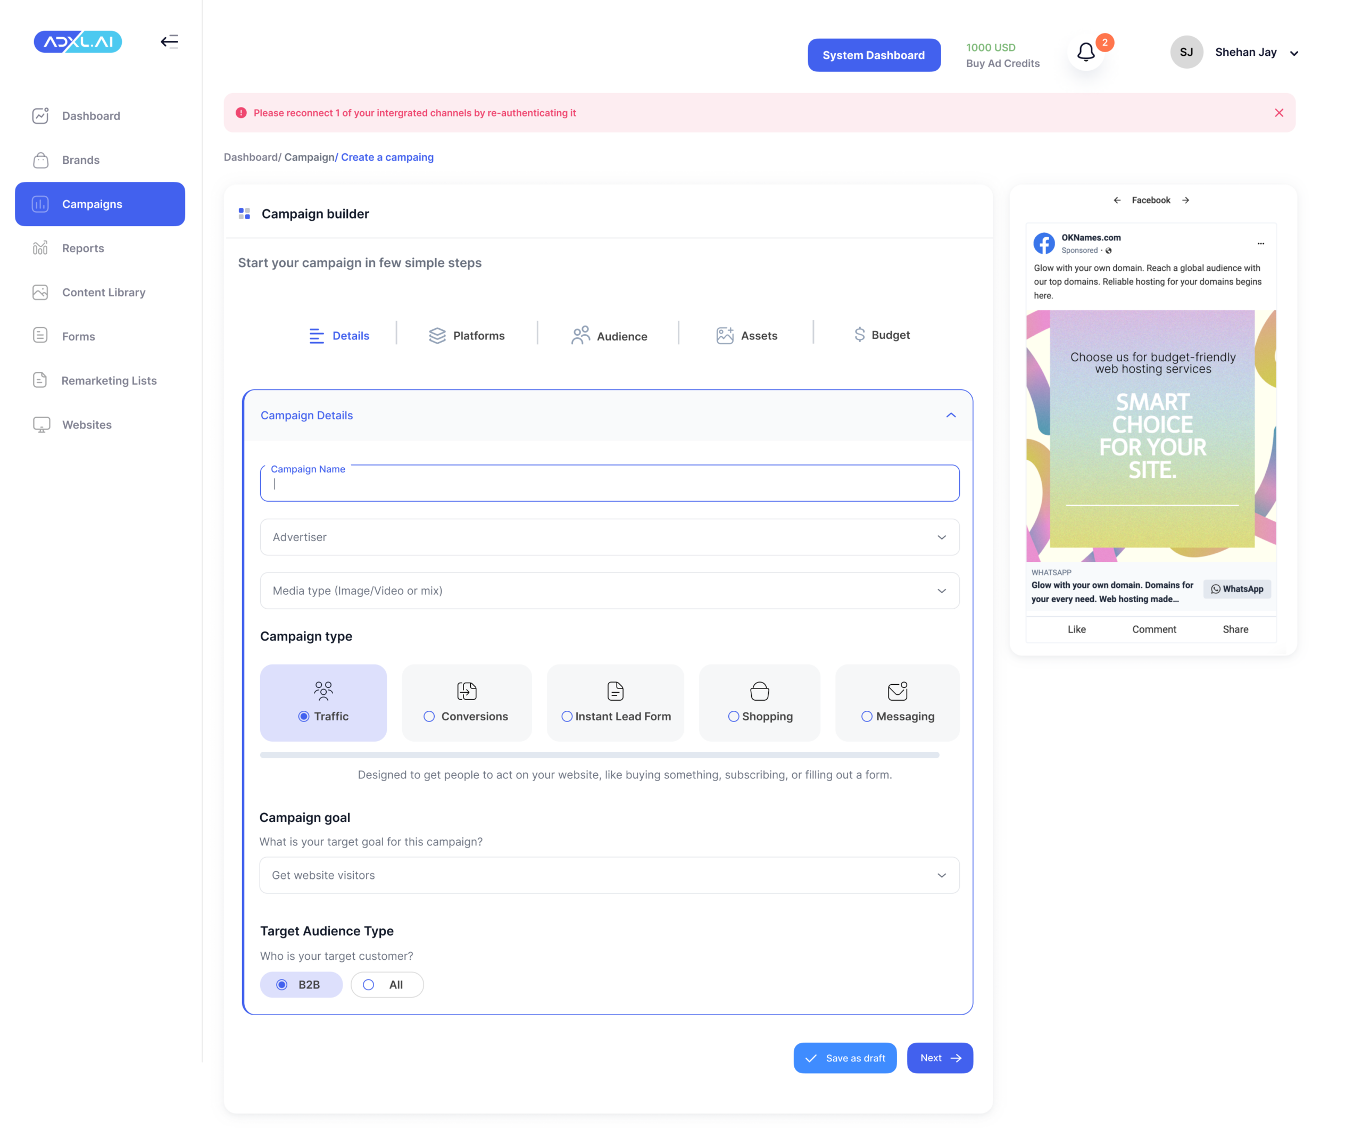Open the Media type dropdown

[609, 591]
